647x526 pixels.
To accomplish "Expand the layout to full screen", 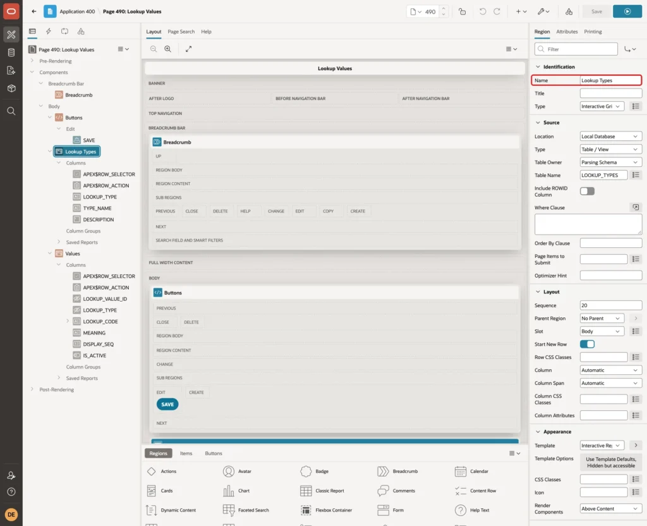I will [x=188, y=49].
